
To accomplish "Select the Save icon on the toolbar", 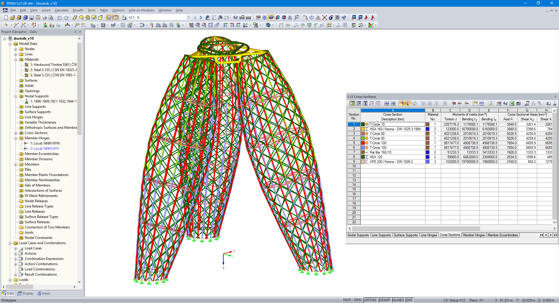I will tap(31, 17).
